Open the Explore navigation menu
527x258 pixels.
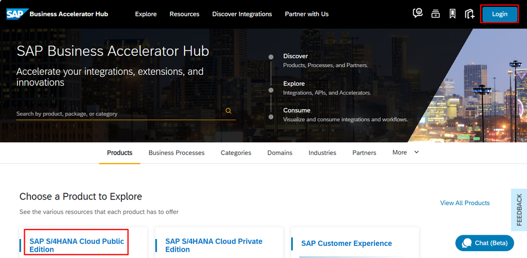(146, 14)
